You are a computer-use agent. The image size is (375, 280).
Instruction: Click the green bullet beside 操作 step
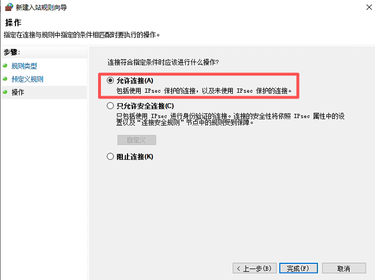5,92
